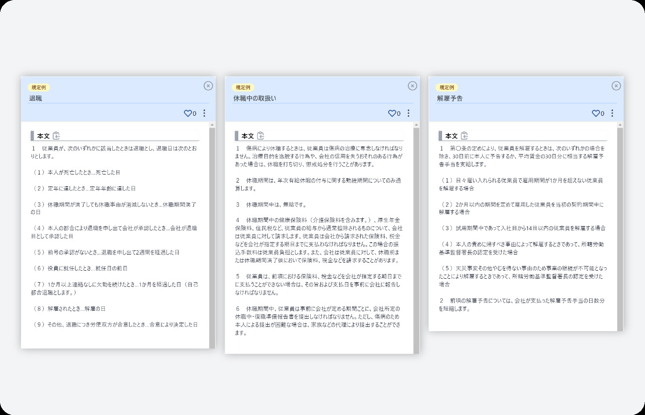Click the 規定例 tag on 退職 card
This screenshot has width=645, height=415.
[39, 87]
